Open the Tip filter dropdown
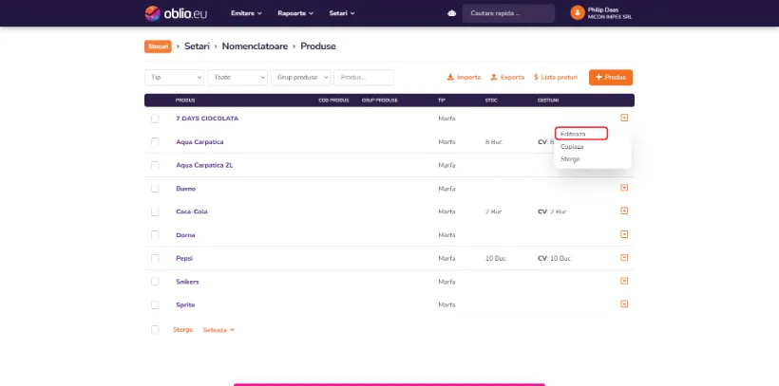779x386 pixels. pyautogui.click(x=175, y=78)
